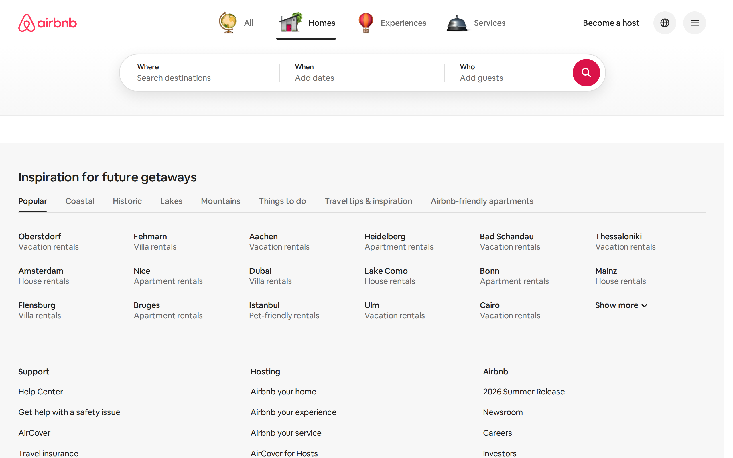Image resolution: width=733 pixels, height=458 pixels.
Task: Open the Lakes tab
Action: coord(171,201)
